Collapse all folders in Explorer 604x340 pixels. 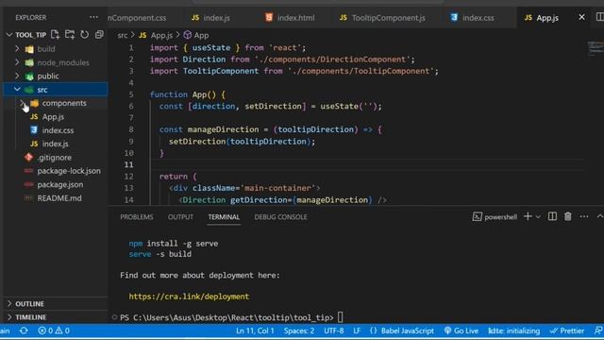(99, 35)
